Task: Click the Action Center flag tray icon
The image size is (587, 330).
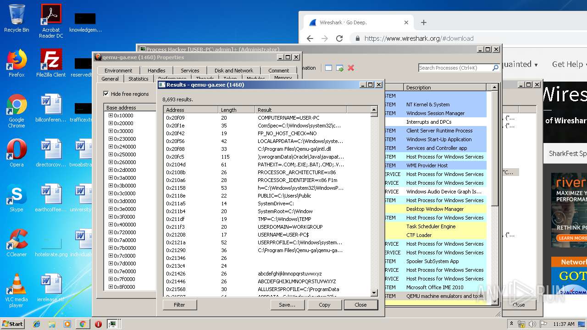Action: [x=543, y=324]
